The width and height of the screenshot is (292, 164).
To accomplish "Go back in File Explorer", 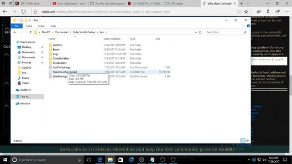I will [15, 32].
